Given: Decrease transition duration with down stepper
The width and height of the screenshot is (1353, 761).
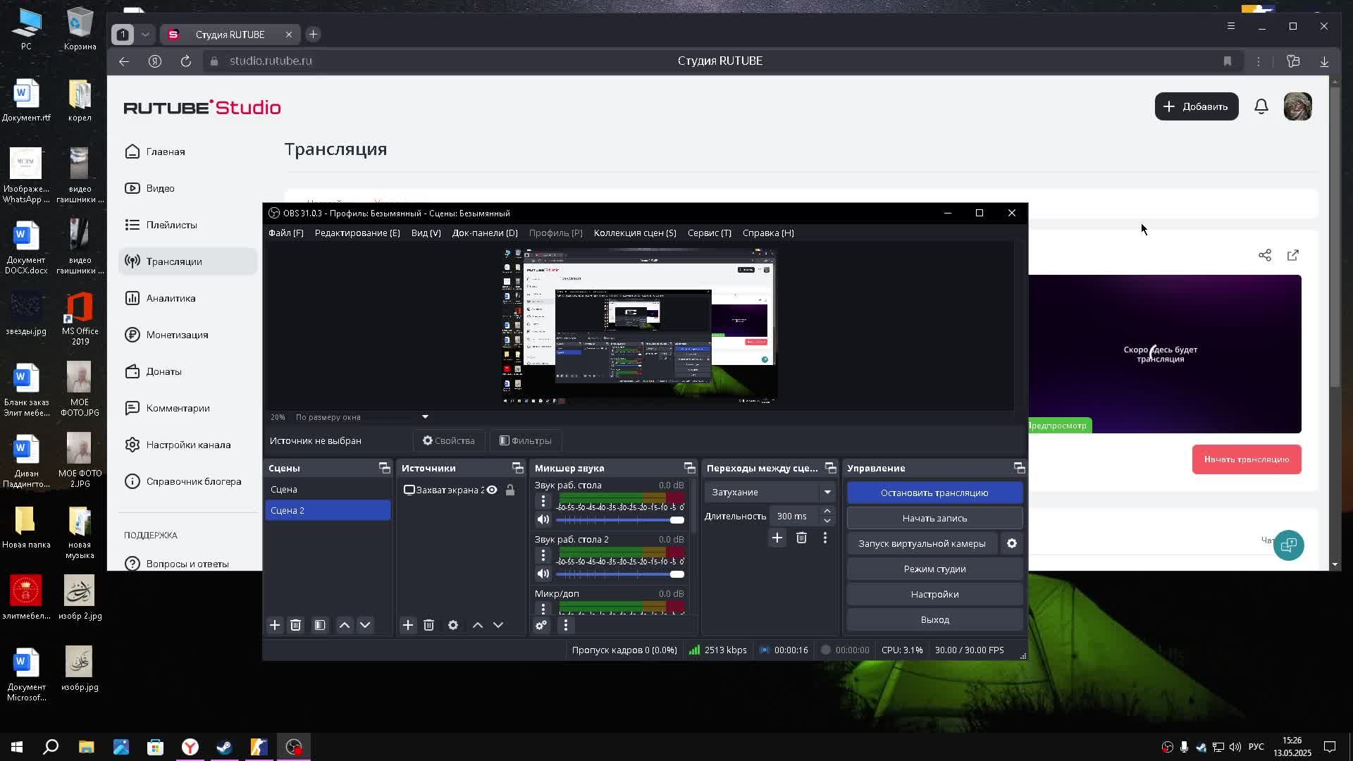Looking at the screenshot, I should click(827, 521).
